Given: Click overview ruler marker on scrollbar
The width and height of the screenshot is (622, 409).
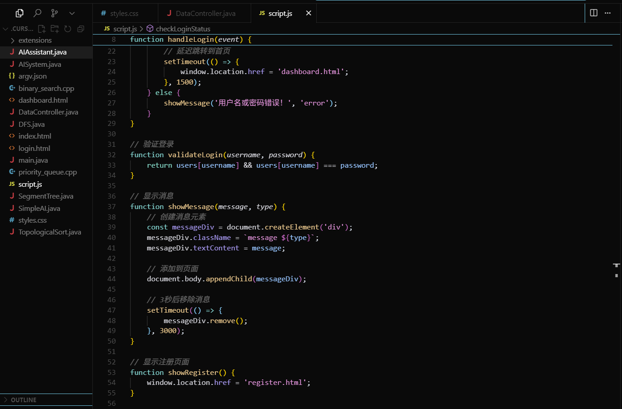Looking at the screenshot, I should pos(617,265).
